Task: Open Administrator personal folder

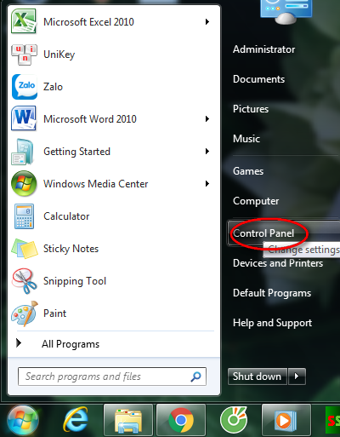Action: (263, 49)
